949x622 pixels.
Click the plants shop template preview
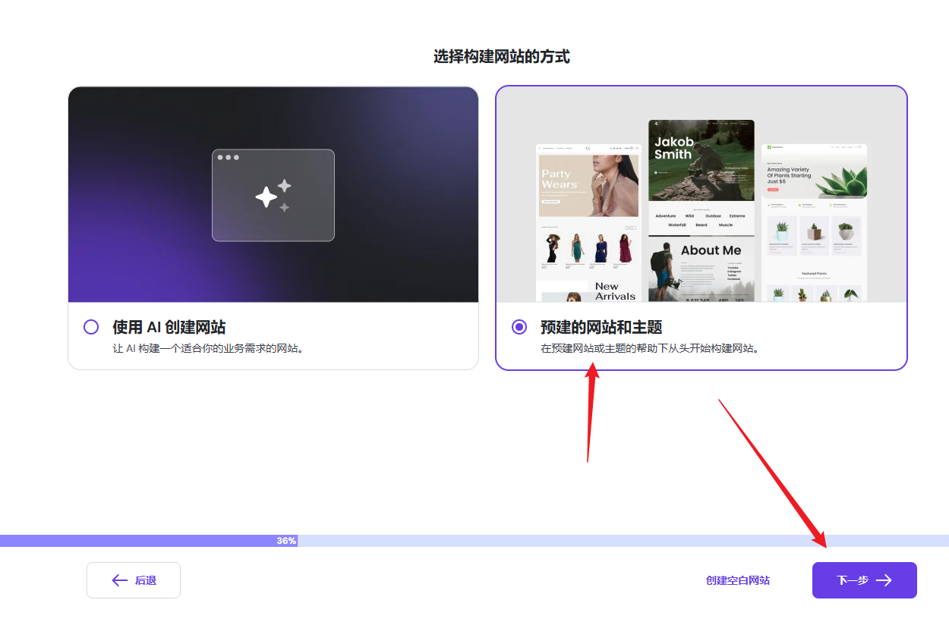[815, 222]
